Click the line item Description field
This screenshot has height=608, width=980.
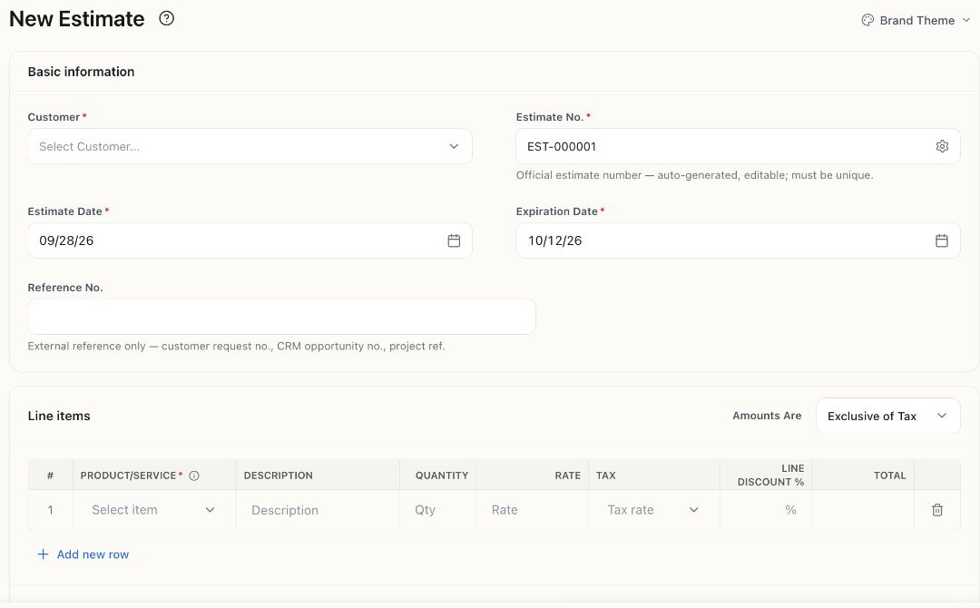[318, 510]
